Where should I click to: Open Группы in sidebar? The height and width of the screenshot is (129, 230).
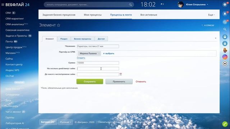(10, 118)
